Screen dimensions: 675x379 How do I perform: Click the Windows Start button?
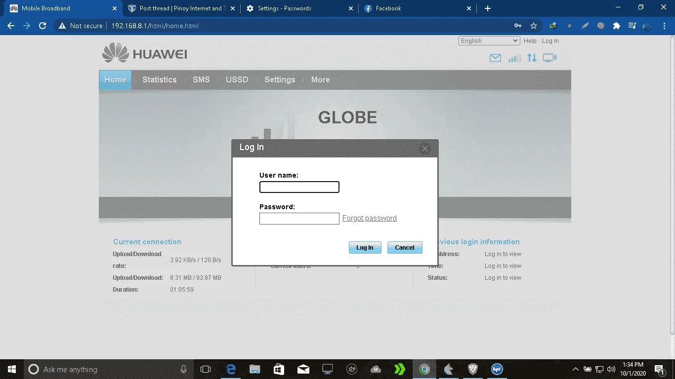(x=11, y=369)
